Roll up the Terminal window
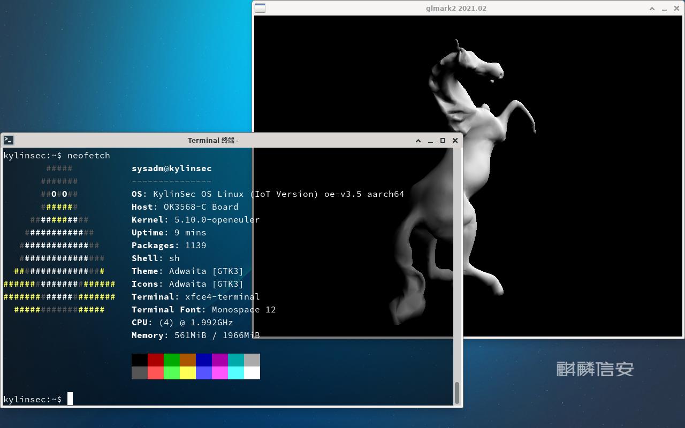The image size is (685, 428). pyautogui.click(x=418, y=140)
